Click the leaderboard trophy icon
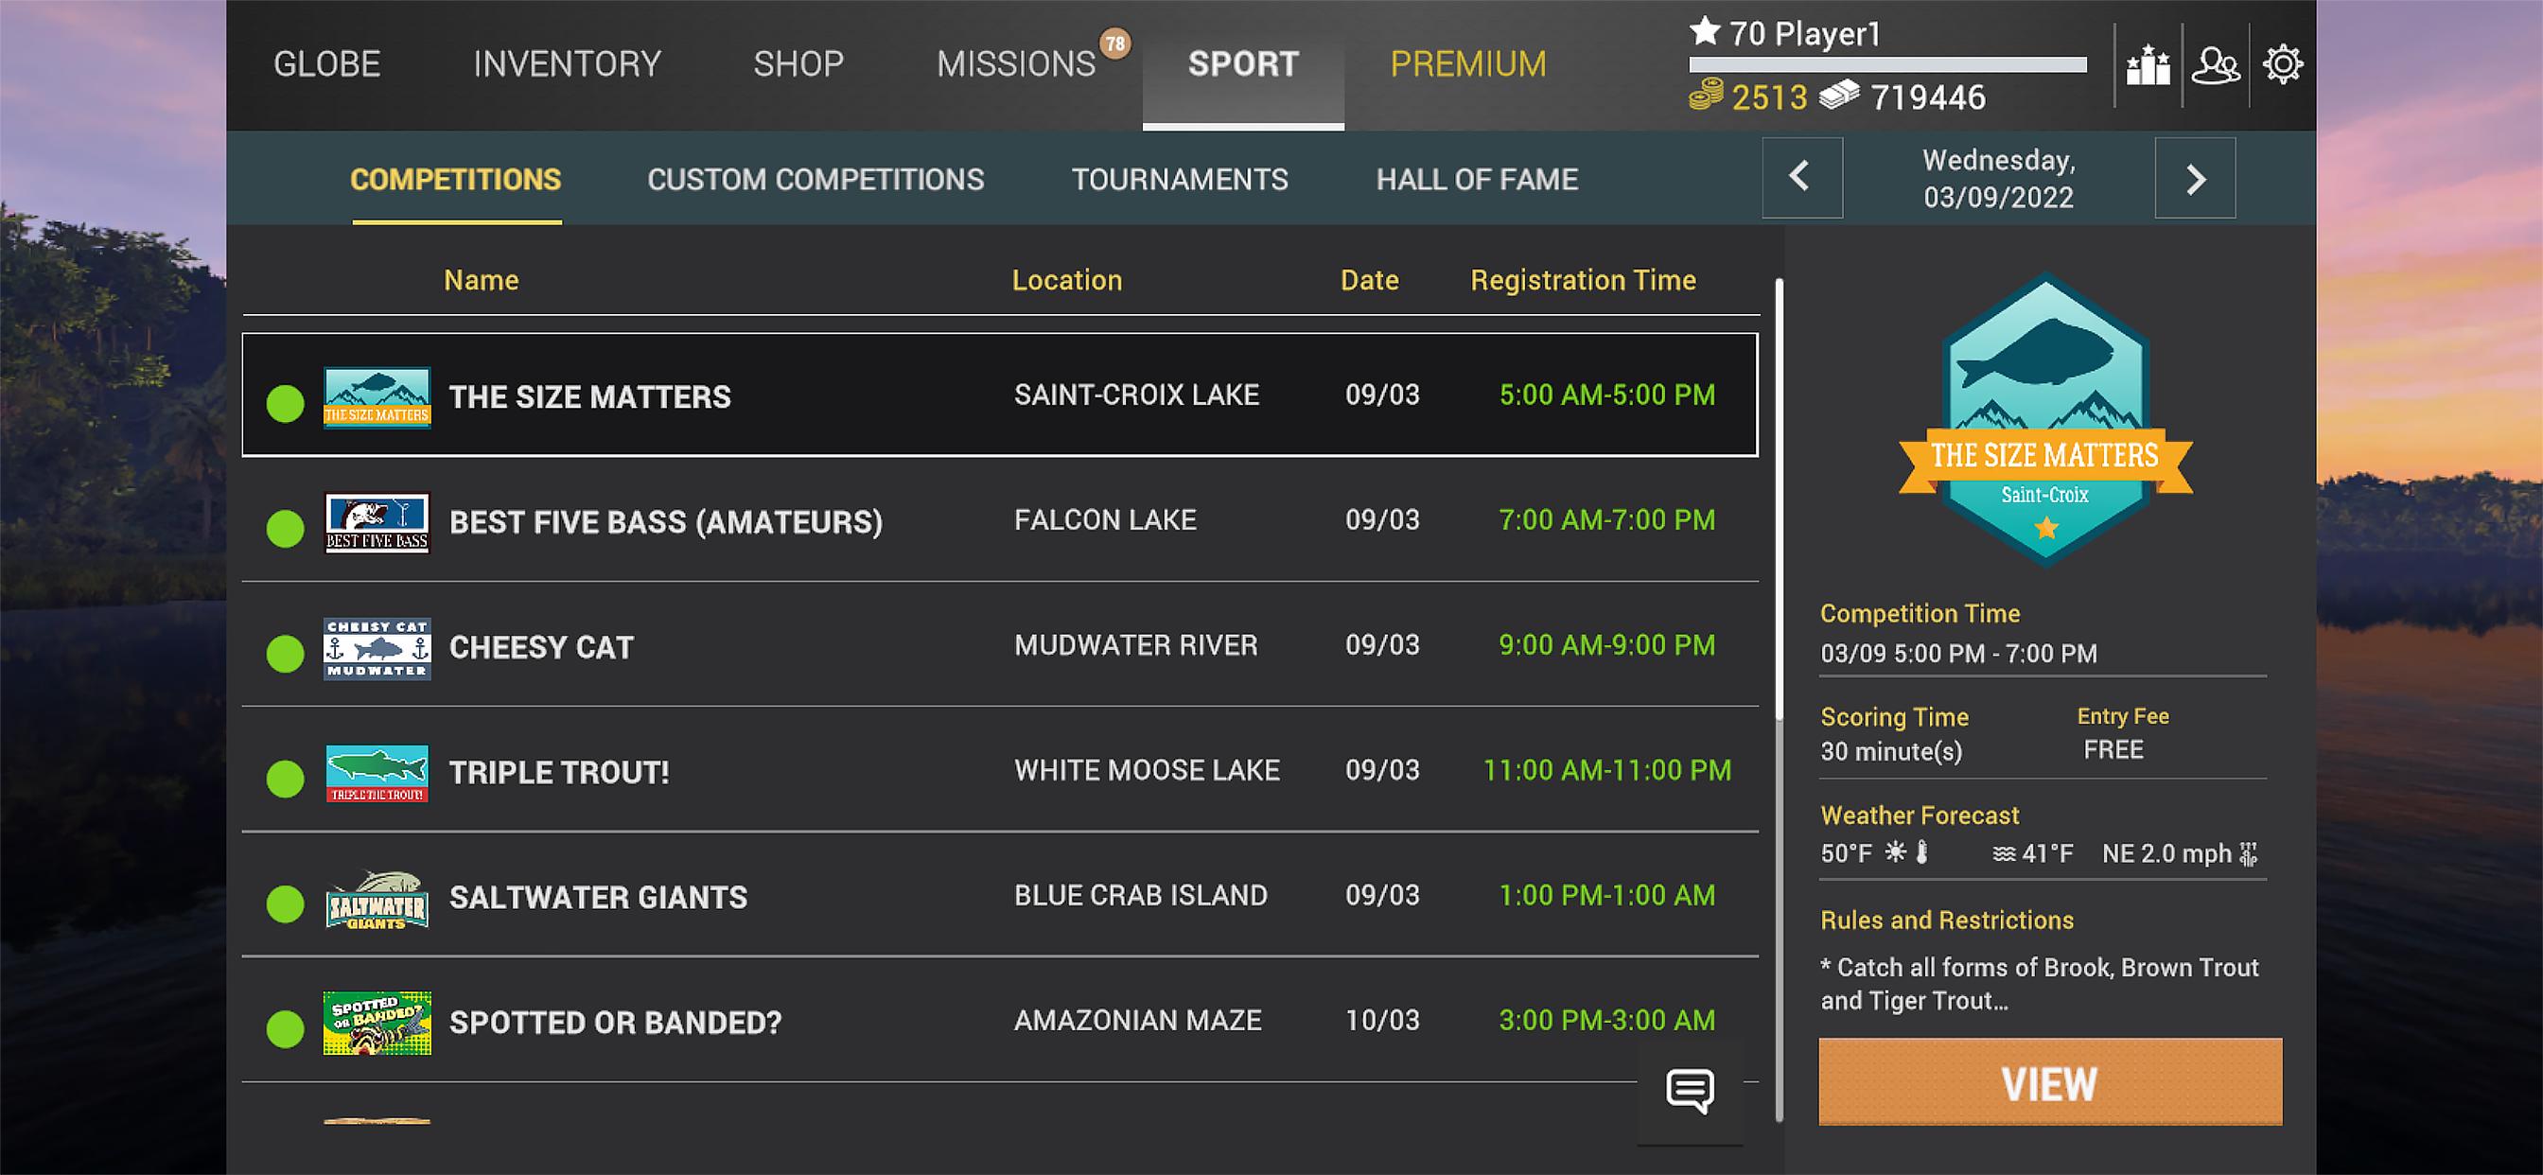The height and width of the screenshot is (1175, 2543). point(2146,63)
